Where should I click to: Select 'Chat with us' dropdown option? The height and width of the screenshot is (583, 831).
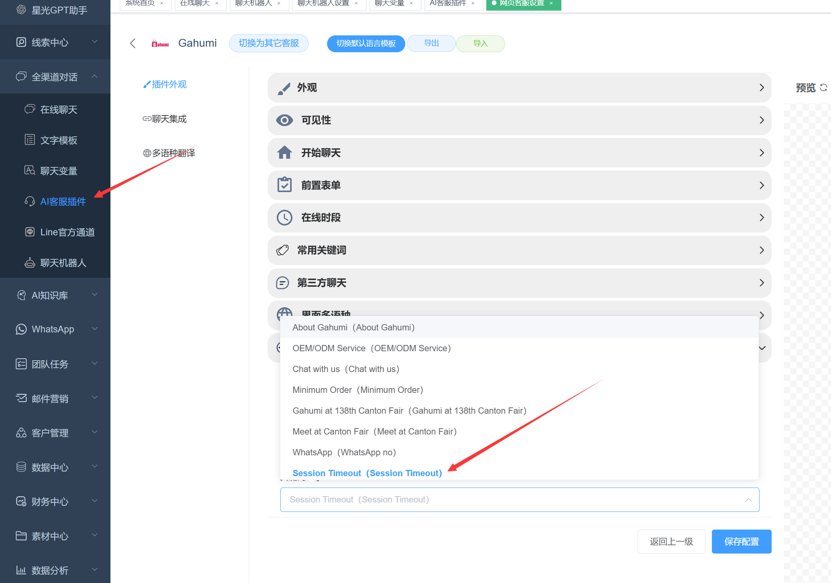coord(346,369)
